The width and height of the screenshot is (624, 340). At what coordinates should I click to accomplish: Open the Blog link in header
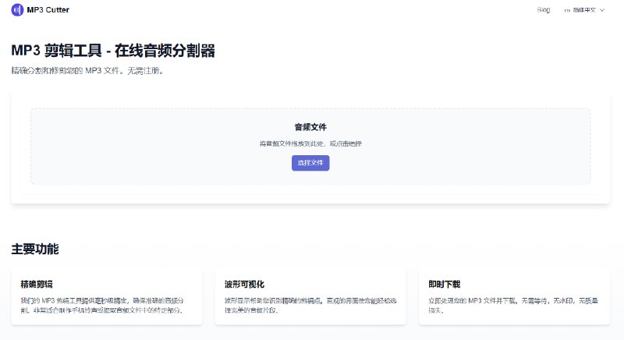tap(544, 10)
